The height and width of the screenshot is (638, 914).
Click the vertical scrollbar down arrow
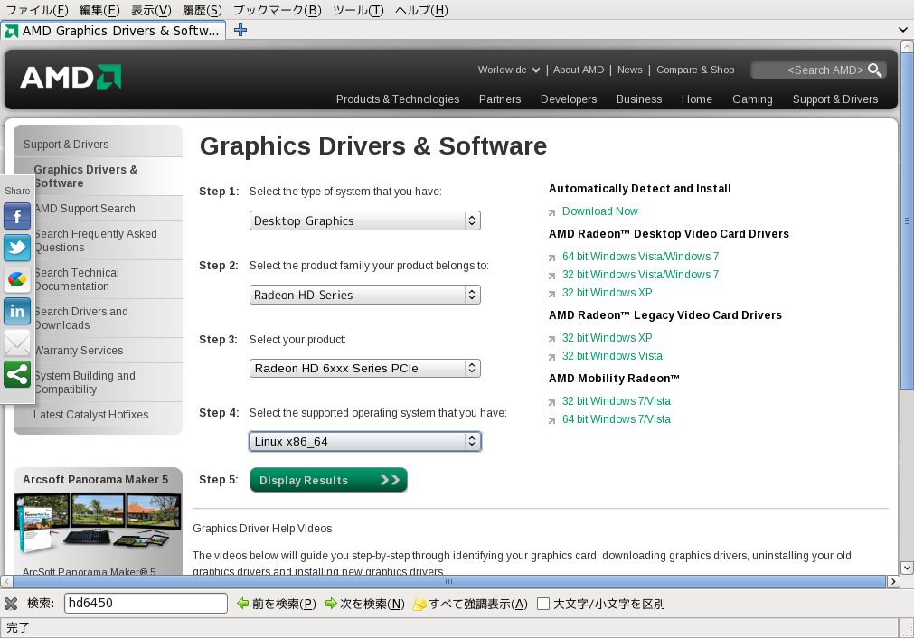pos(907,568)
